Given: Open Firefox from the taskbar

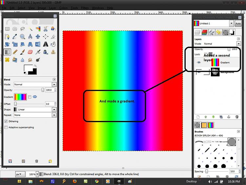Looking at the screenshot, I should pyautogui.click(x=75, y=181).
